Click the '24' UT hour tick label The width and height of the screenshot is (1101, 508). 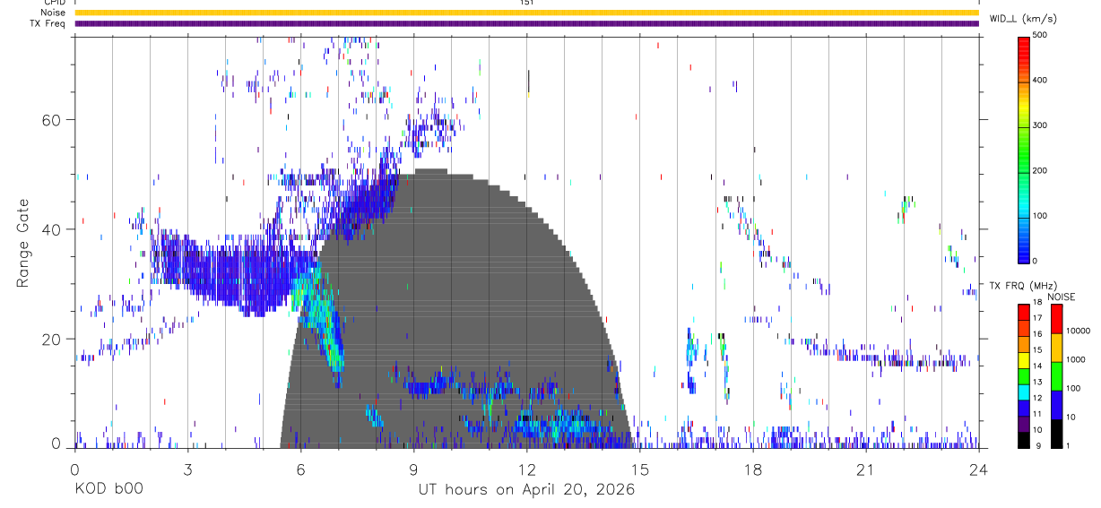[978, 469]
